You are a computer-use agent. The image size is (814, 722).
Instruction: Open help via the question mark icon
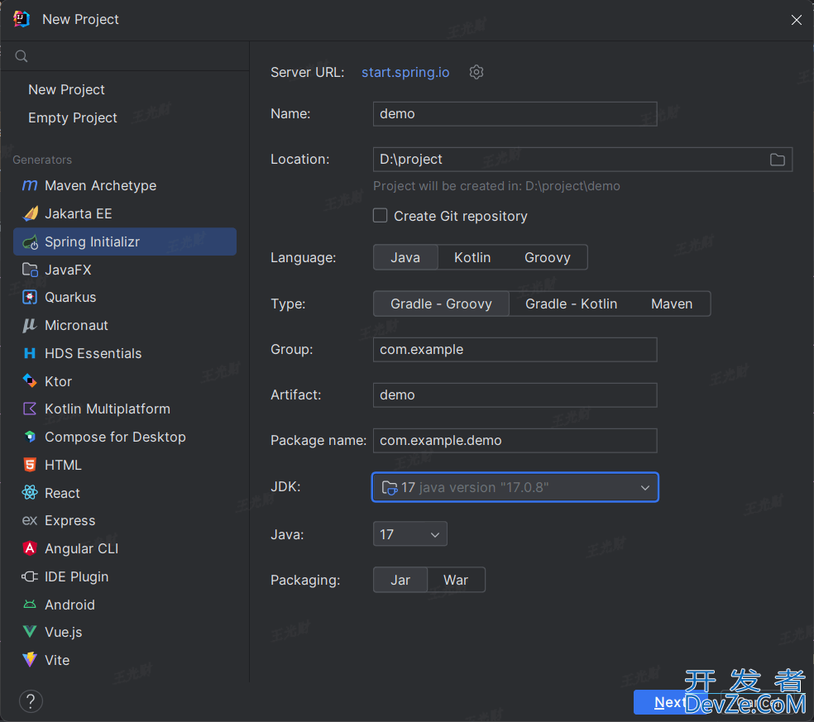pos(31,701)
